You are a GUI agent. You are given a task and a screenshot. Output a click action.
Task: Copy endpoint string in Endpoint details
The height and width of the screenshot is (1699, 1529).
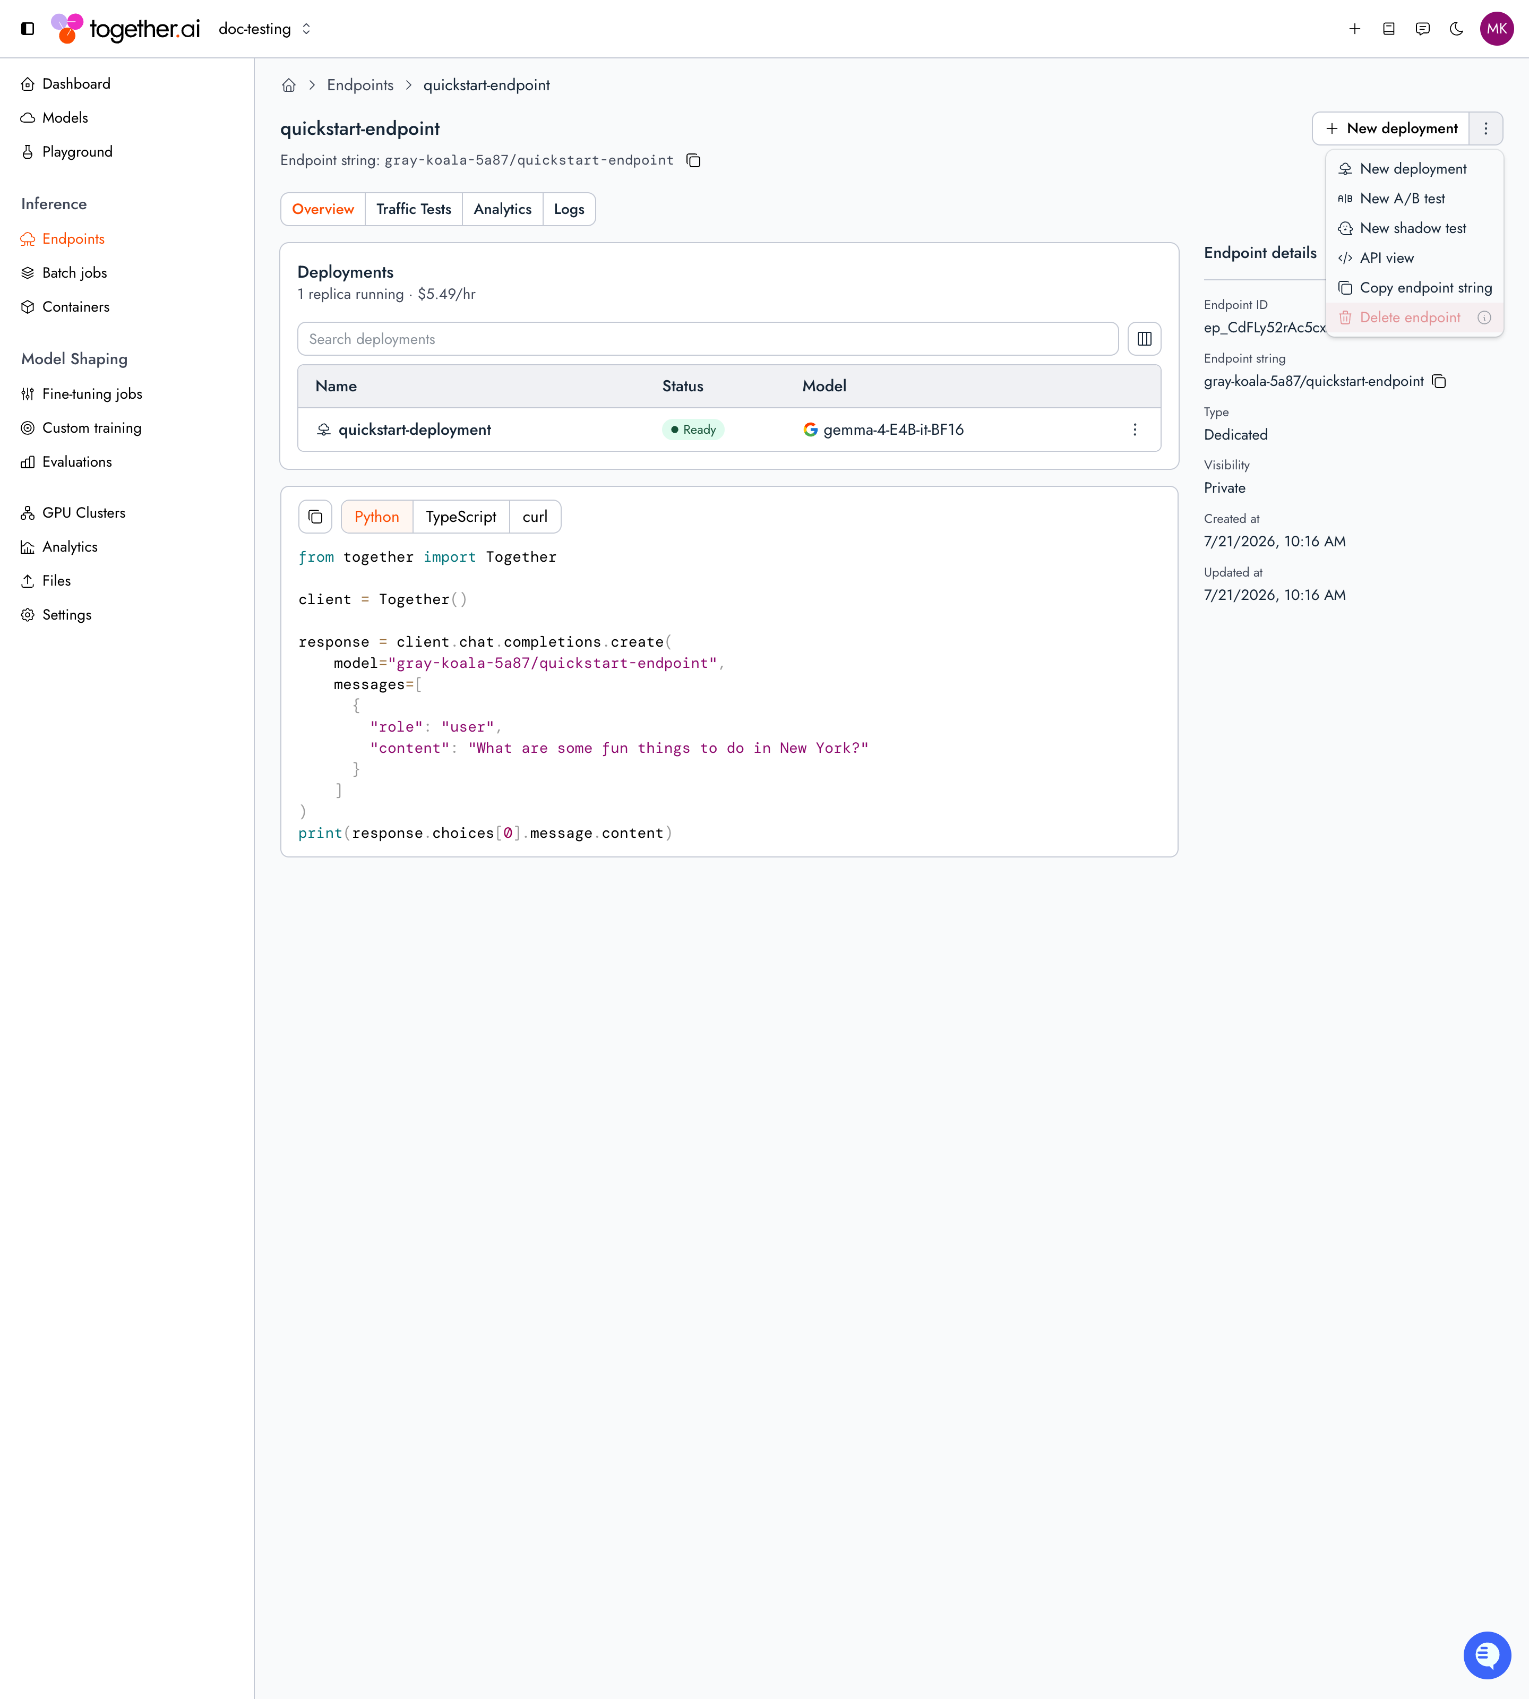(x=1439, y=381)
